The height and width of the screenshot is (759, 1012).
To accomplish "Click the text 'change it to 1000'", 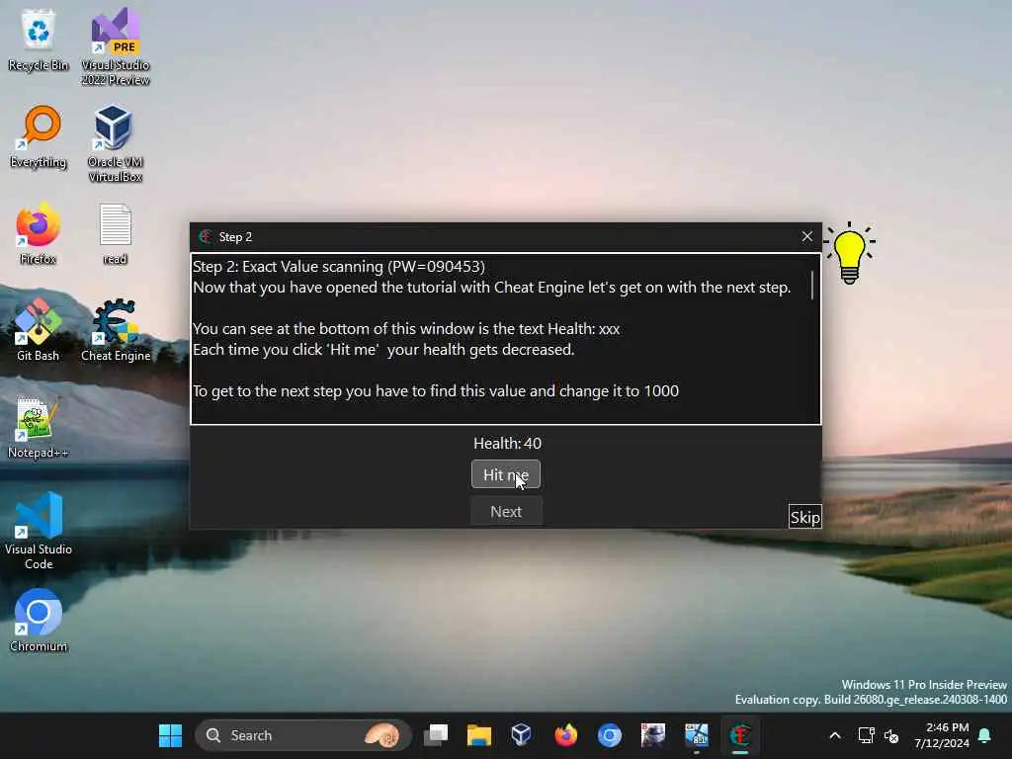I will [x=619, y=391].
